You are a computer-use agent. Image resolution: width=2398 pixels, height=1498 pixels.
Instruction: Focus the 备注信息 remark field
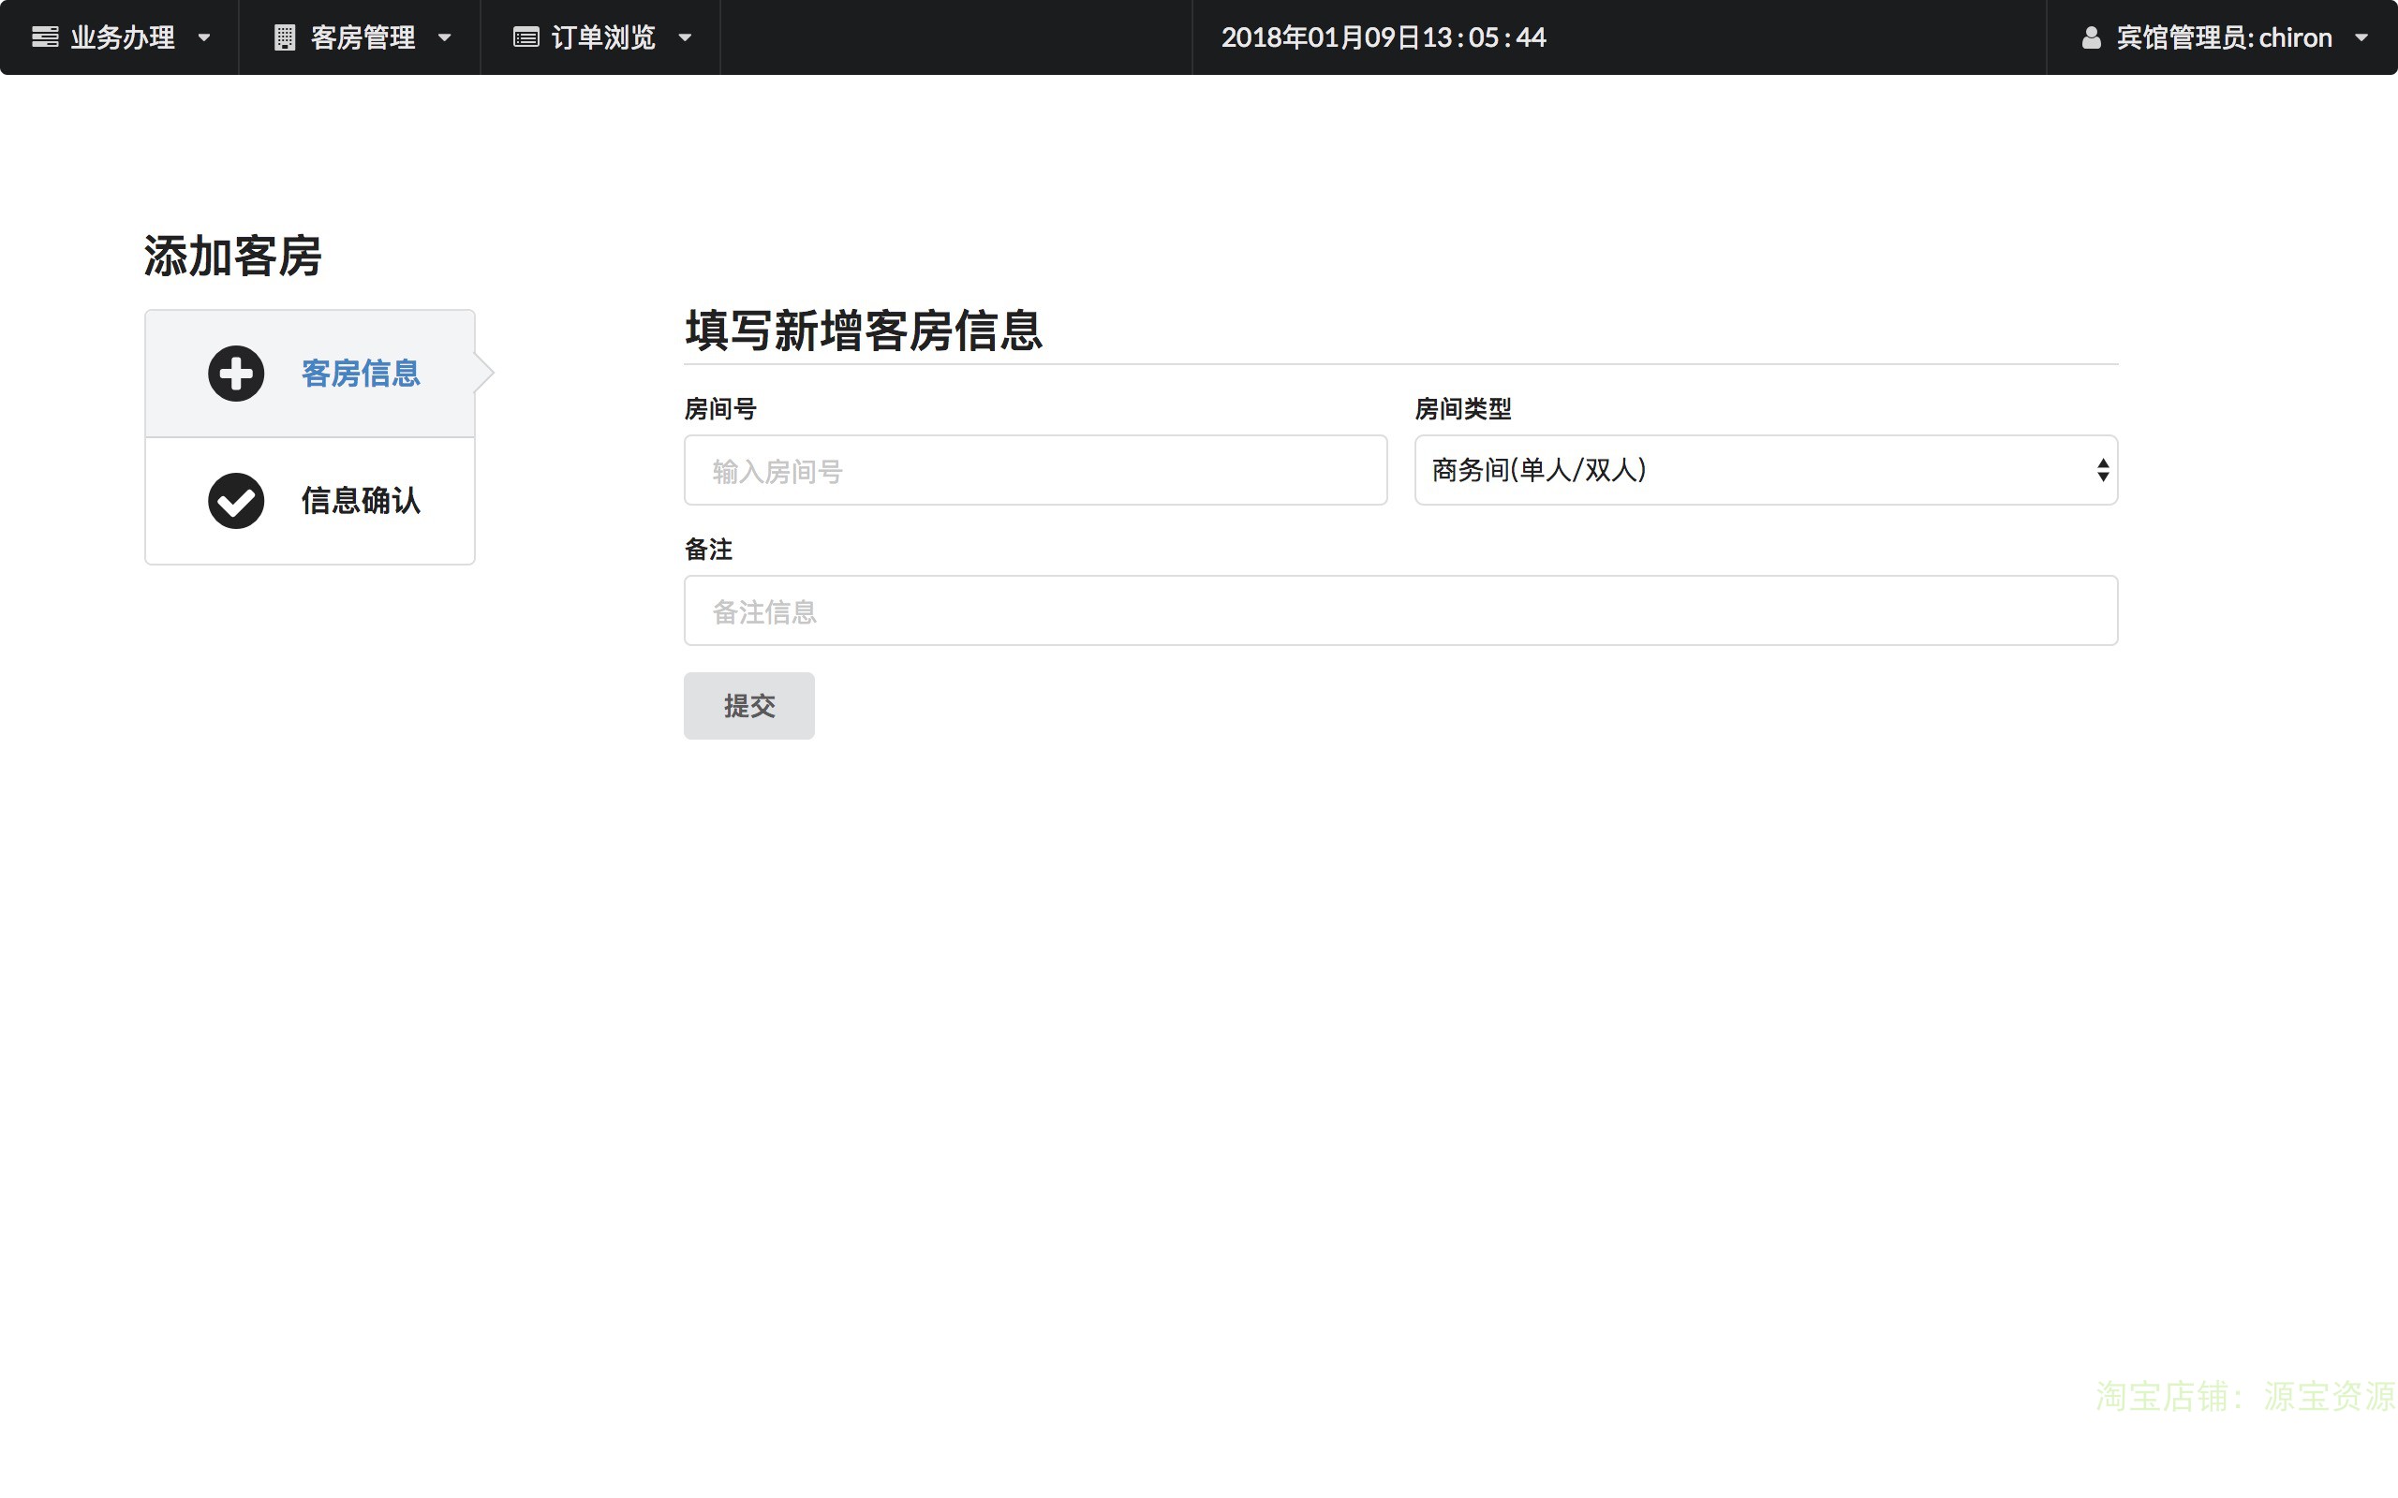click(1399, 610)
